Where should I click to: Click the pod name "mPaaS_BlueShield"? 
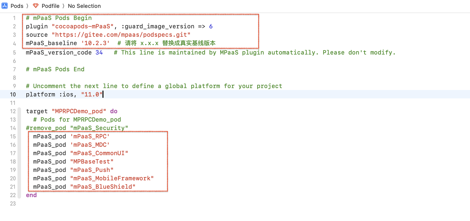pyautogui.click(x=103, y=187)
